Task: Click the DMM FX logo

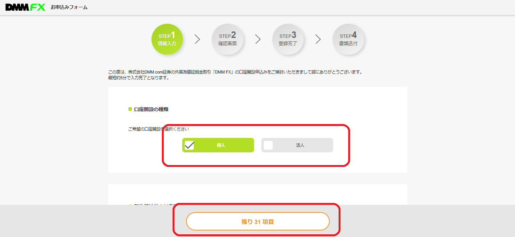Action: click(x=25, y=7)
